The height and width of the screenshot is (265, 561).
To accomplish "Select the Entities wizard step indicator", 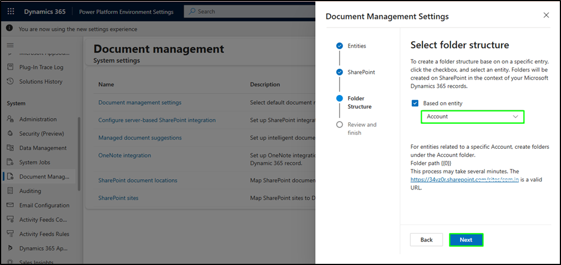I will point(340,46).
